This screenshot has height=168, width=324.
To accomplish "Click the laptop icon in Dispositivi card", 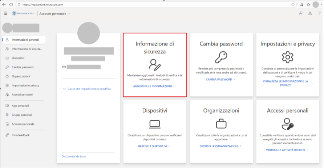I will tap(155, 124).
